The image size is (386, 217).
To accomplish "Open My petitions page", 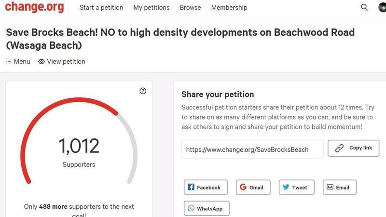I will coord(152,8).
